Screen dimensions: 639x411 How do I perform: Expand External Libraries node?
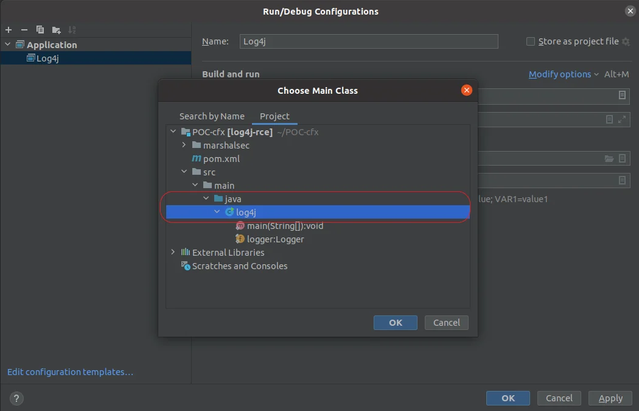(173, 252)
